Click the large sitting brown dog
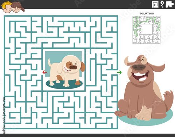Image resolution: width=175 pixels, height=137 pixels. pos(144,88)
